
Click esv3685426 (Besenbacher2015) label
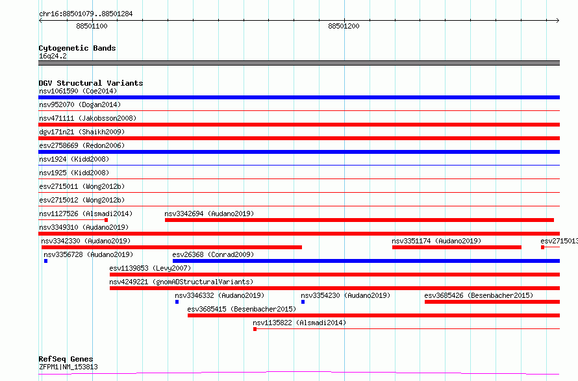click(479, 295)
